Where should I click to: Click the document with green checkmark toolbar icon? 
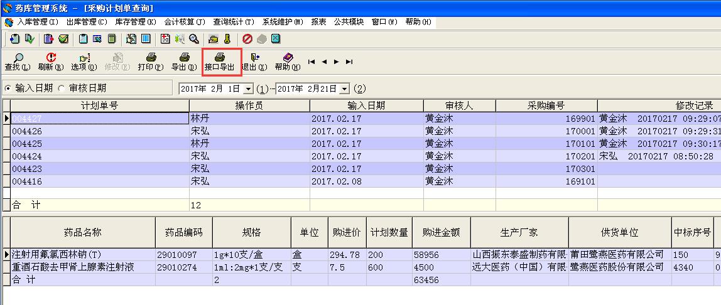click(x=30, y=39)
